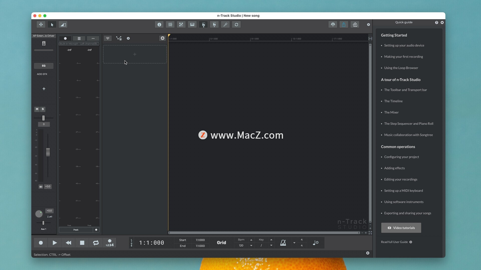Click the speaker output device icon
This screenshot has height=270, width=481.
pos(44,43)
